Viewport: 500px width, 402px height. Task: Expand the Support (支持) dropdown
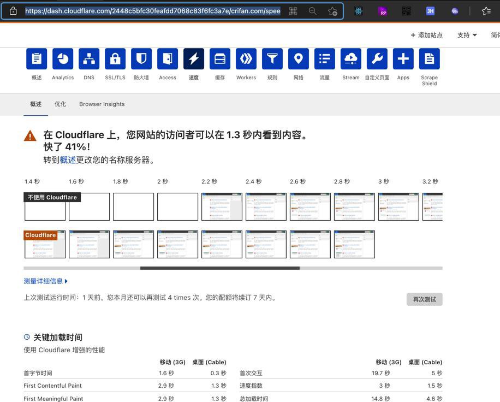click(x=467, y=35)
